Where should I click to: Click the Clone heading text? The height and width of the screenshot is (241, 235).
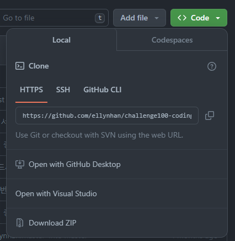(x=39, y=66)
